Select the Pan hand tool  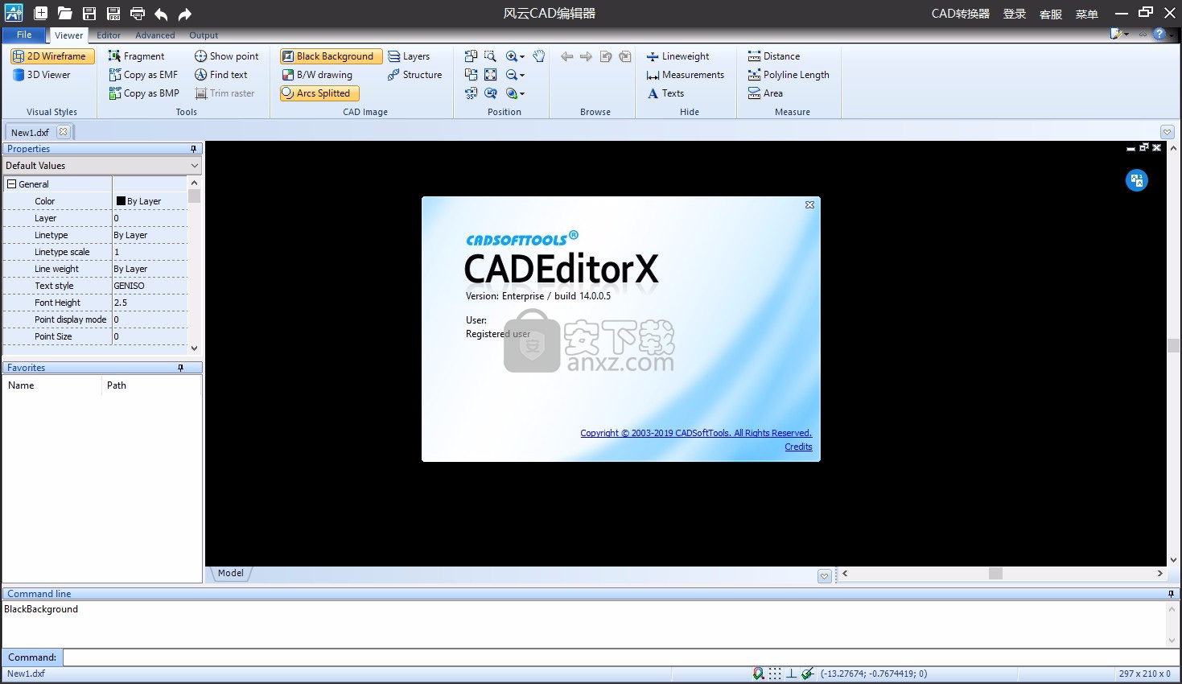538,56
